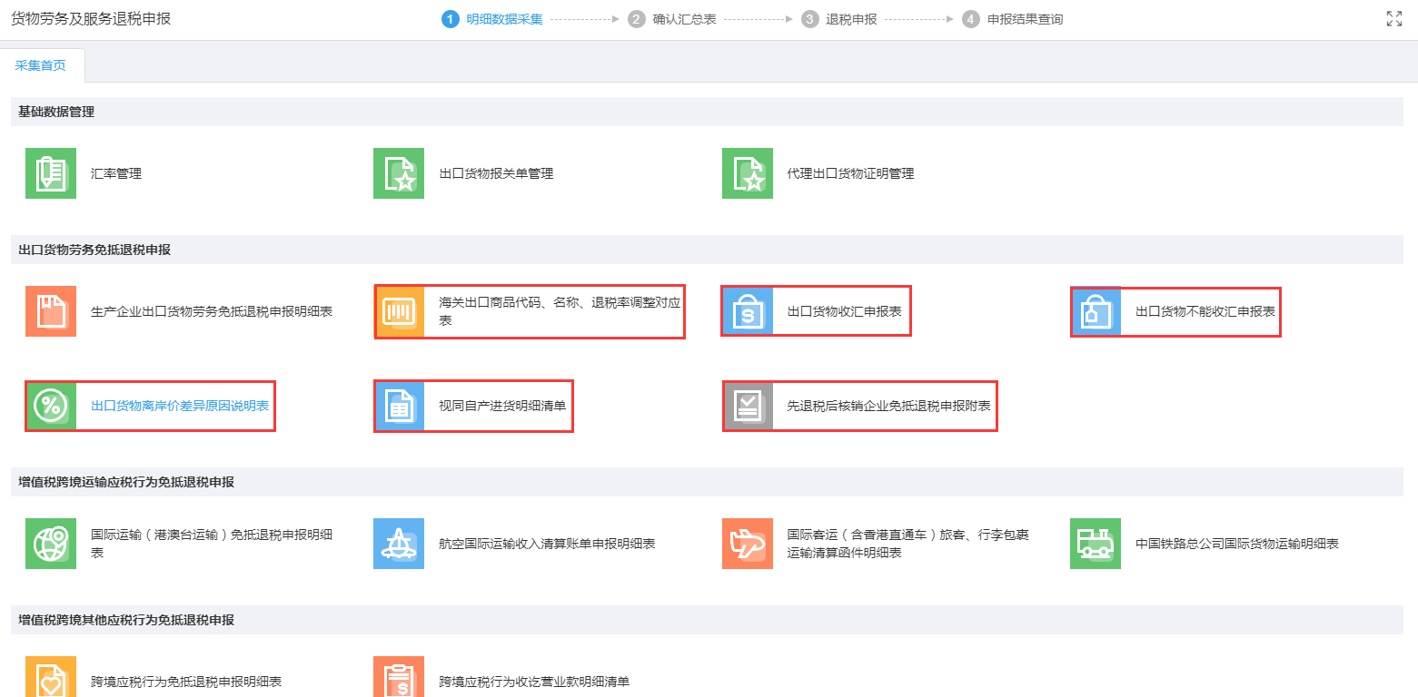This screenshot has width=1418, height=697.
Task: Click the 航空国际运输收入清算账单 airplane icon
Action: (399, 544)
